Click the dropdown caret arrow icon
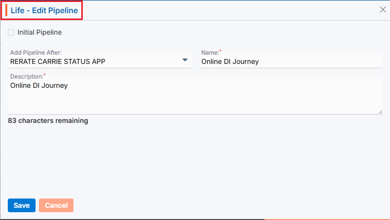Image resolution: width=390 pixels, height=220 pixels. pos(185,60)
